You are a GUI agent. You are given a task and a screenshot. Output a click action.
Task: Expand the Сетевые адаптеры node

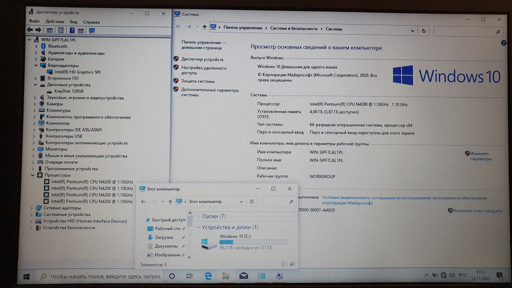click(32, 208)
